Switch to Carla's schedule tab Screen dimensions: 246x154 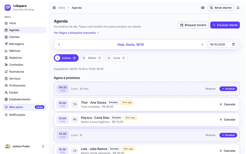click(x=117, y=58)
